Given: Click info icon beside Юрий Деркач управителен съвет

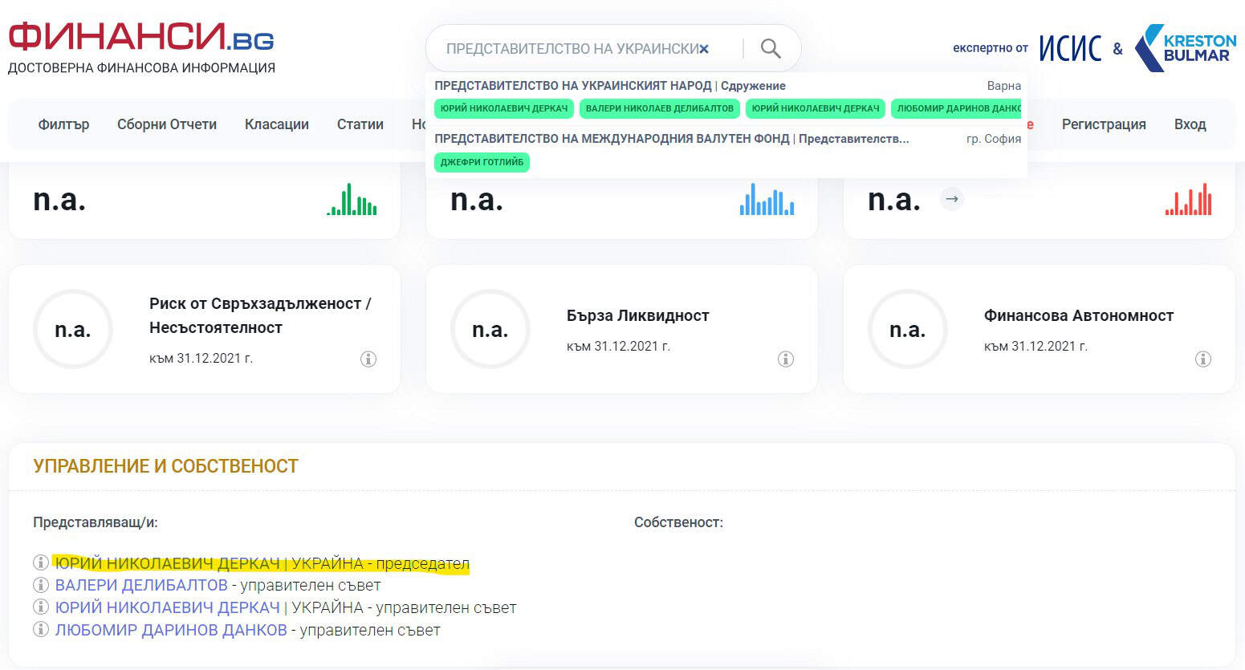Looking at the screenshot, I should (x=41, y=607).
